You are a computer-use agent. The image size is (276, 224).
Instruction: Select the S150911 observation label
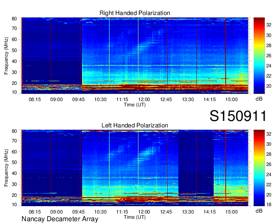tap(238, 116)
